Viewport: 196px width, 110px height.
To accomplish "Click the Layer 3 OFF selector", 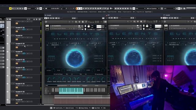I will pos(95,45).
